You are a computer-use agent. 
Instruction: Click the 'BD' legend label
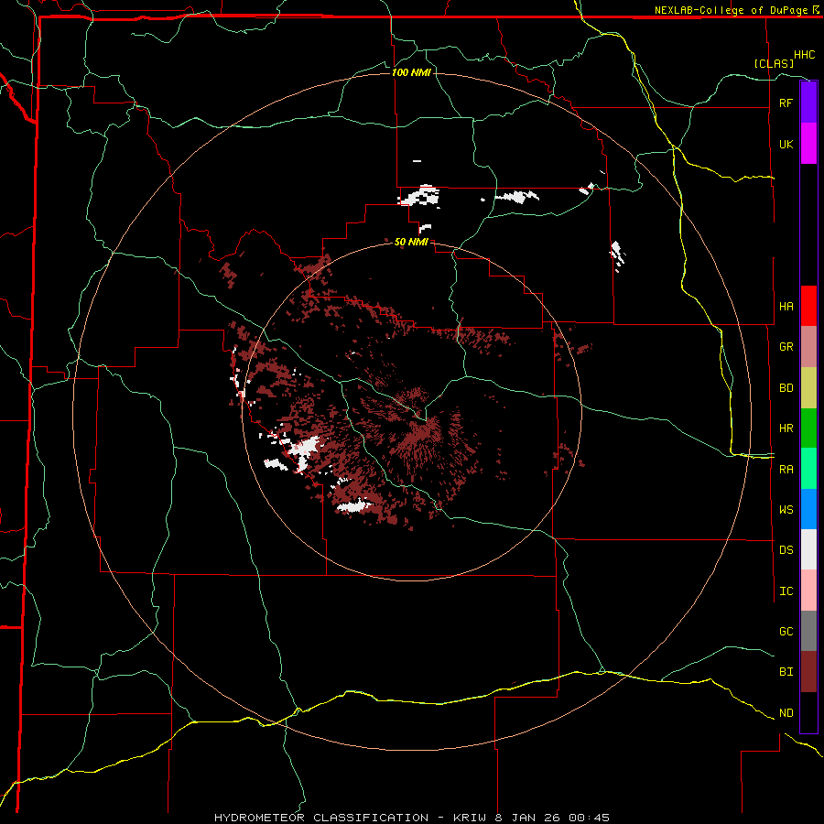[786, 388]
